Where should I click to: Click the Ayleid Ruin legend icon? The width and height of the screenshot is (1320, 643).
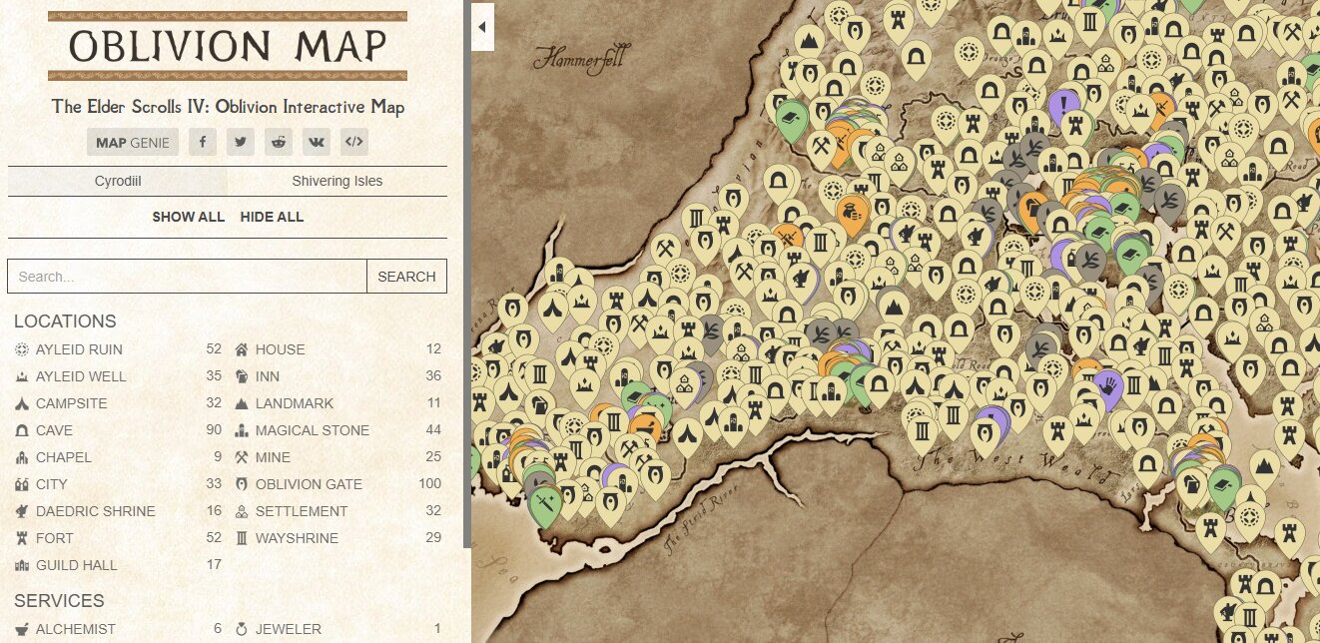click(x=22, y=349)
